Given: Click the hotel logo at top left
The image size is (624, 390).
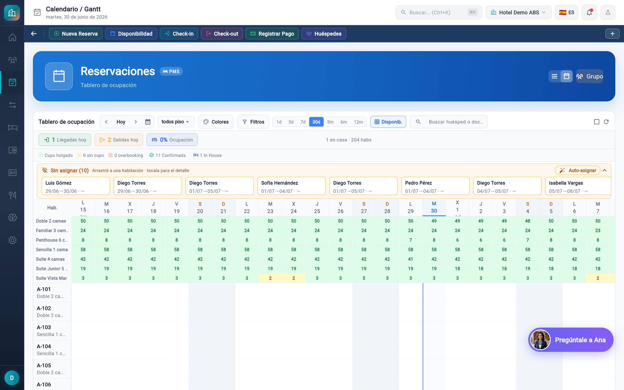Looking at the screenshot, I should tap(12, 13).
